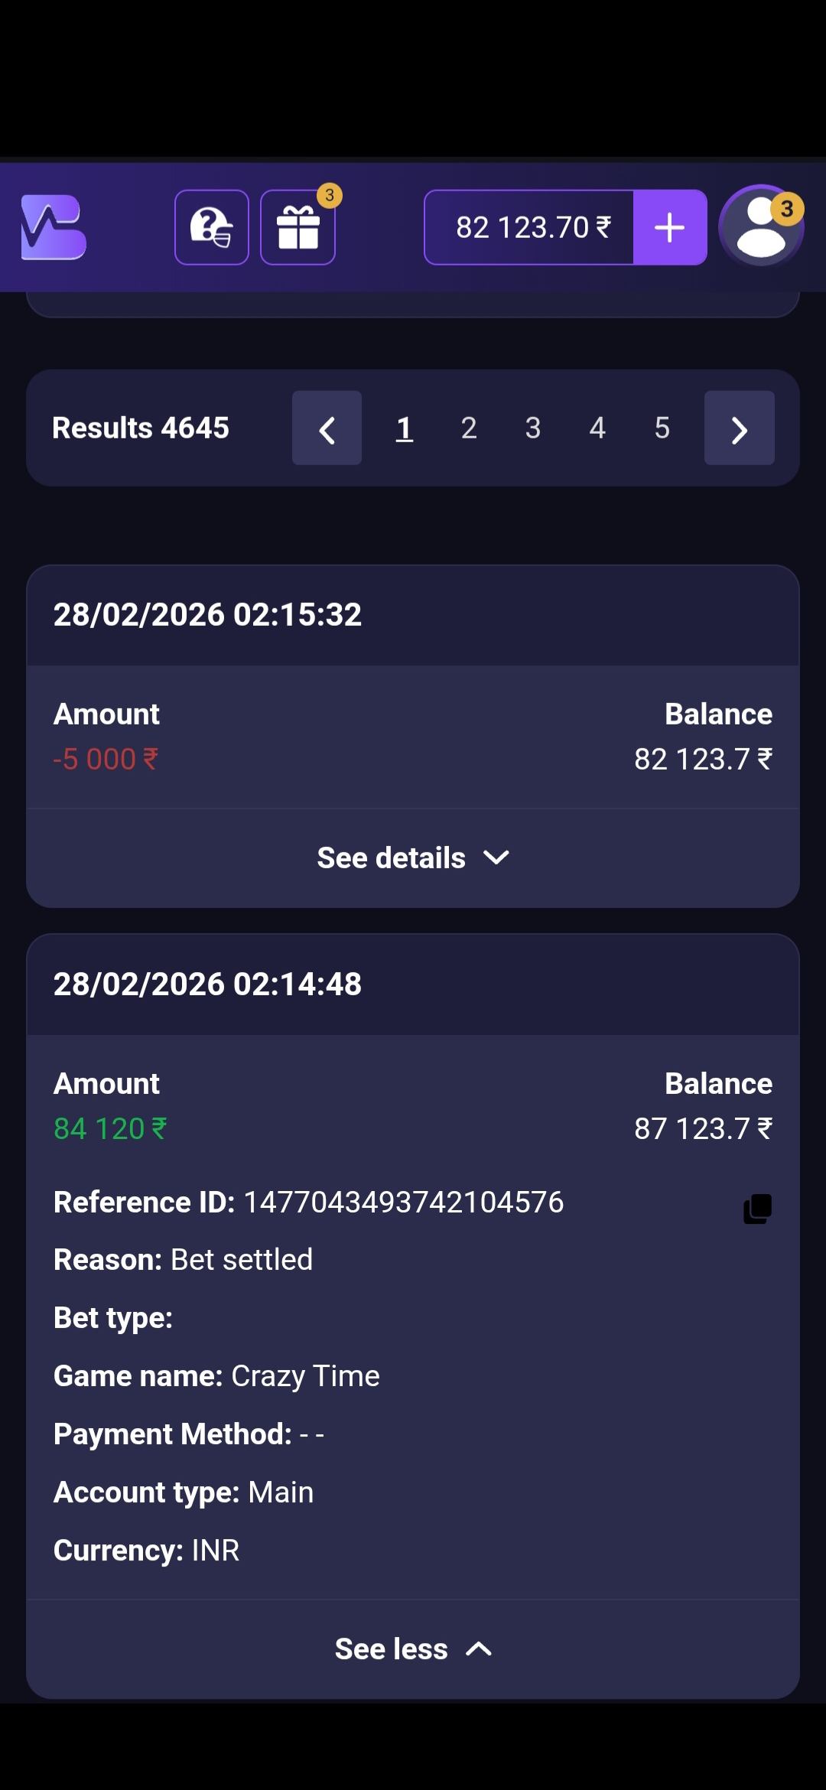Tap the app logo in header
Viewport: 826px width, 1790px height.
(x=54, y=227)
